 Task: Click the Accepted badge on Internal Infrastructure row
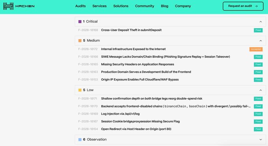point(256,49)
